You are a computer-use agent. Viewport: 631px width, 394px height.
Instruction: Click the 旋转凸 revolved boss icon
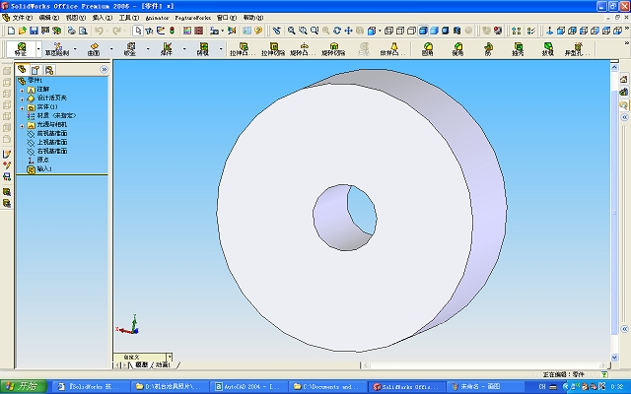304,49
